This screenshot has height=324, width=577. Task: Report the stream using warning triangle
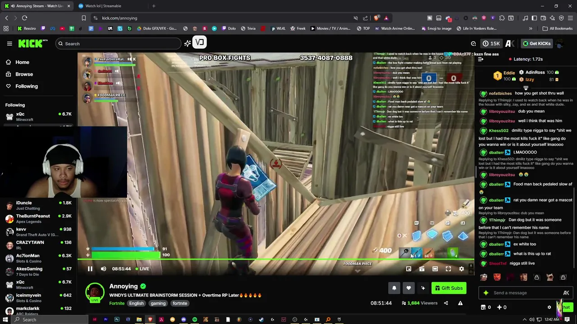pyautogui.click(x=460, y=303)
